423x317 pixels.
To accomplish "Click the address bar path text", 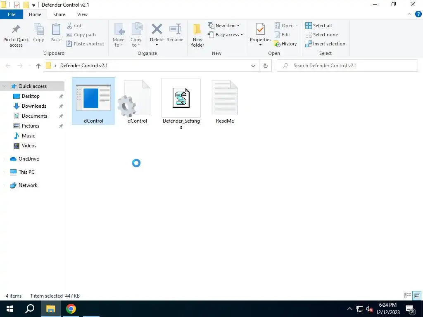I will pyautogui.click(x=84, y=66).
